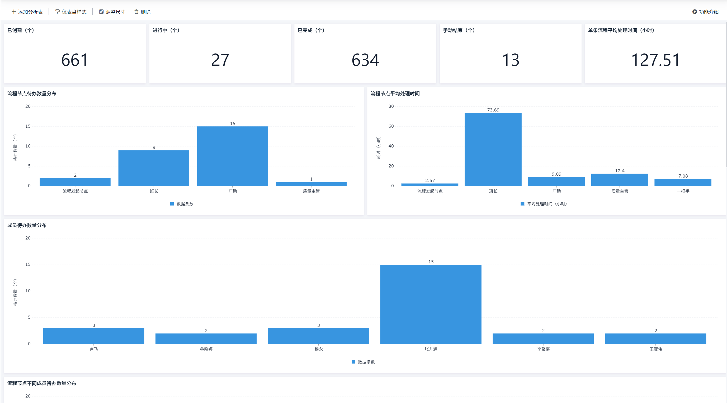The height and width of the screenshot is (403, 727).
Task: Select the 已完成 card showing 634
Action: pos(365,53)
